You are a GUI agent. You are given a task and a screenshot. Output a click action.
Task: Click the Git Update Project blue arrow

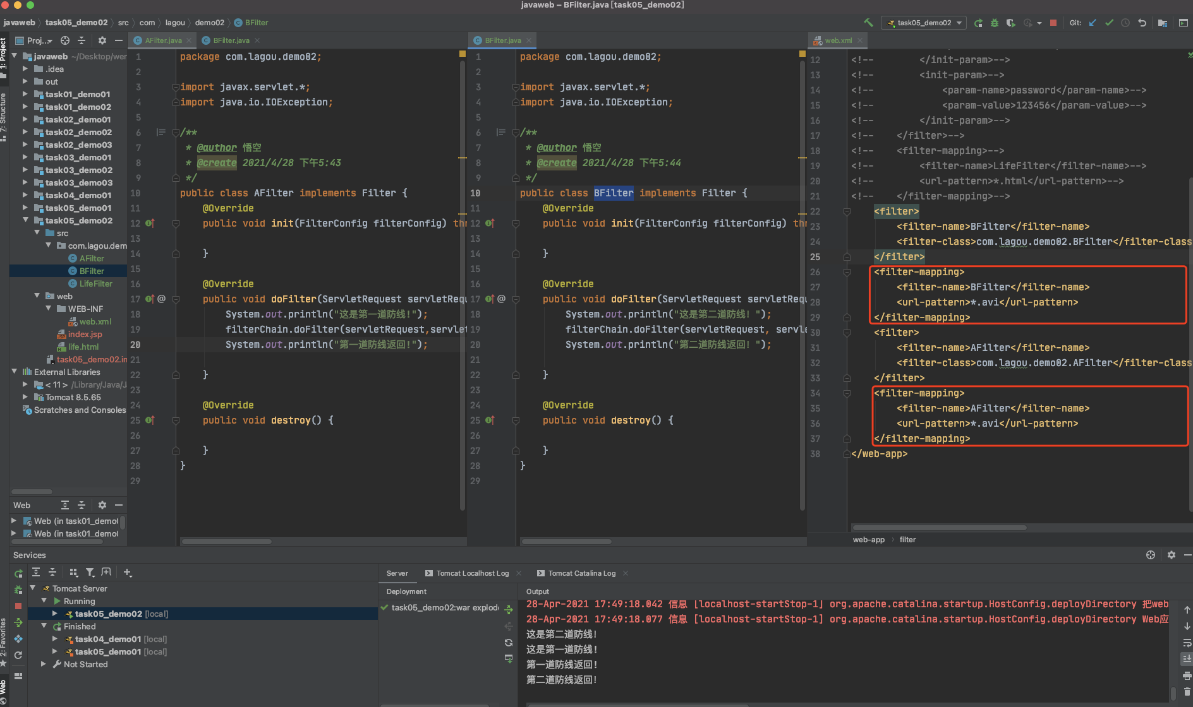[1093, 23]
